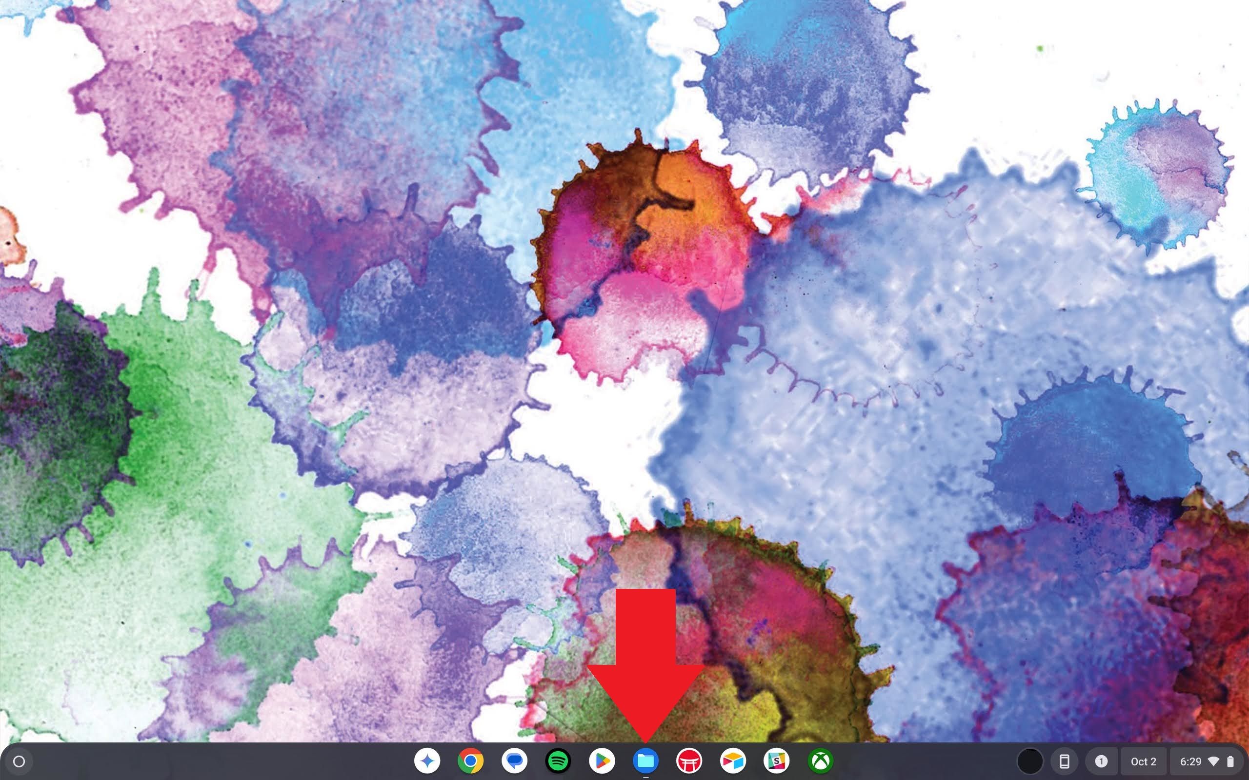
Task: Open Xbox app
Action: (x=820, y=760)
